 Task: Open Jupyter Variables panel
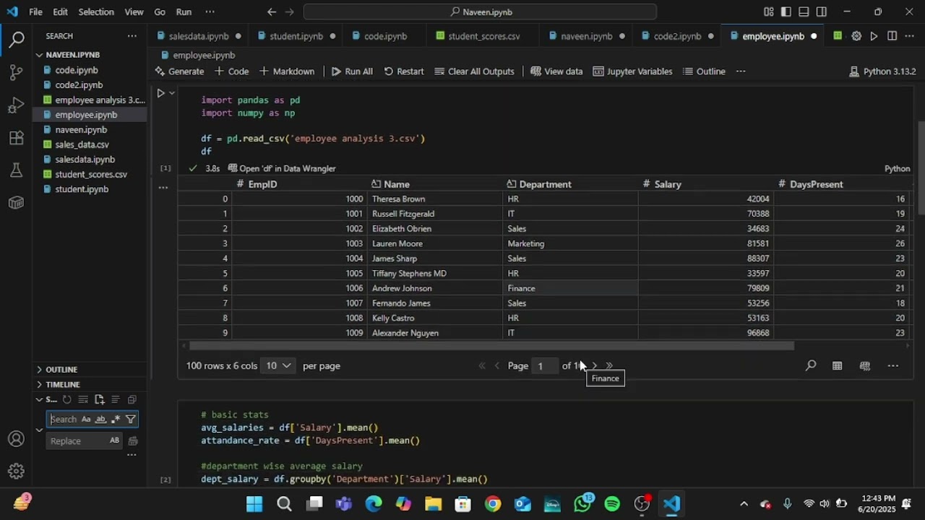632,71
